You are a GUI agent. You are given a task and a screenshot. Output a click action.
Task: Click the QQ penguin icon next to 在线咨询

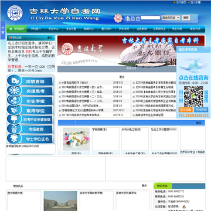click(x=184, y=207)
